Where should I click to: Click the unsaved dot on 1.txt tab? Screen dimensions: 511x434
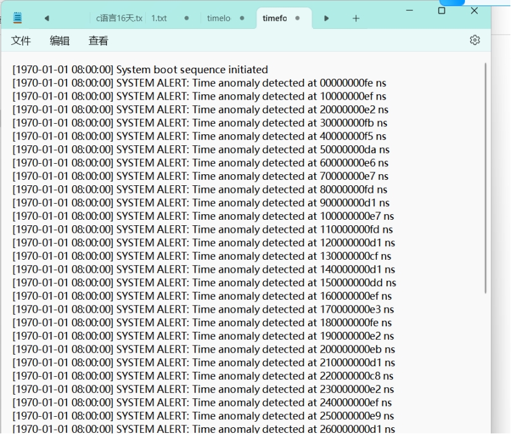pyautogui.click(x=186, y=18)
